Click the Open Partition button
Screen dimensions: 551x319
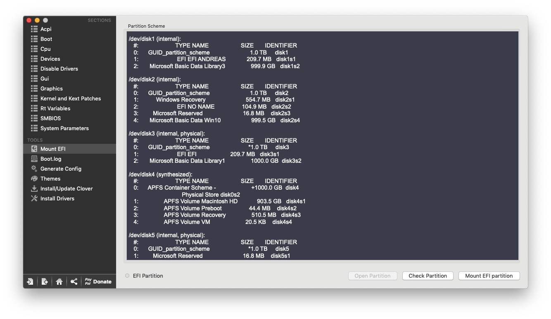tap(373, 276)
